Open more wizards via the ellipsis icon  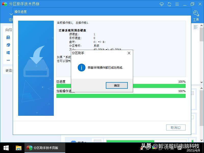click(8, 60)
